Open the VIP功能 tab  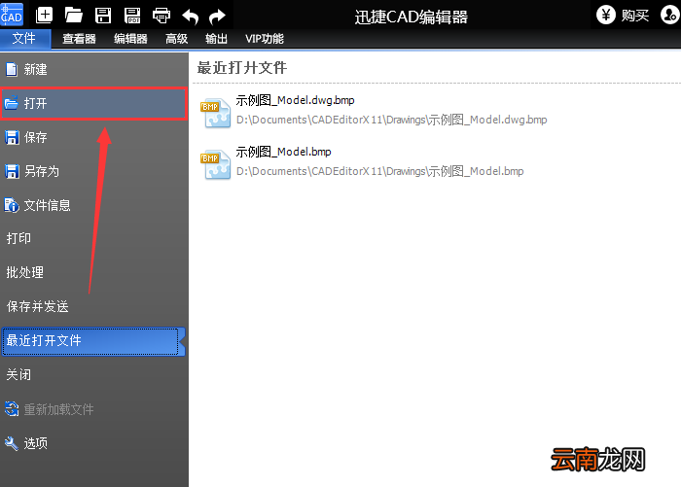[x=265, y=39]
